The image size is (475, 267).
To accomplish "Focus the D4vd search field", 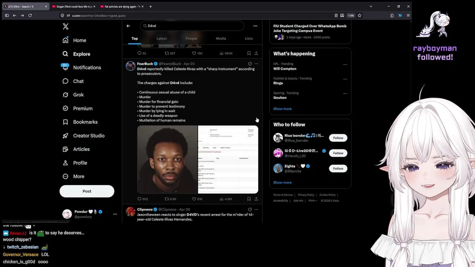I will tap(192, 26).
